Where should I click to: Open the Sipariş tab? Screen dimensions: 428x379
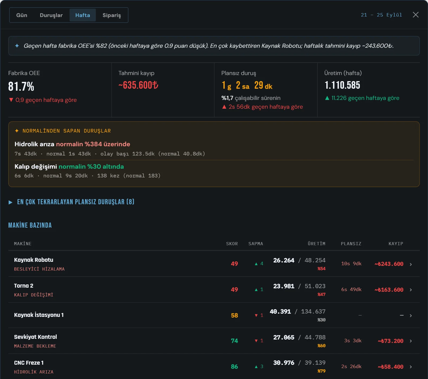tap(112, 15)
